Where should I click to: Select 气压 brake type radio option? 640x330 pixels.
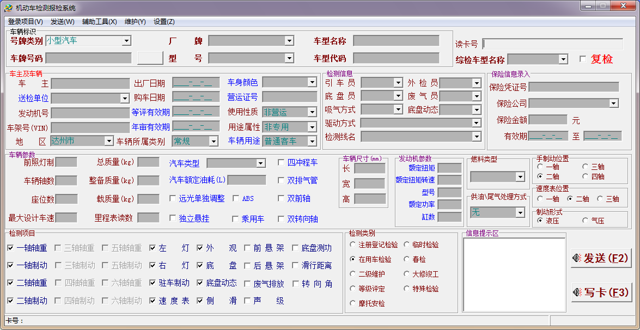click(x=586, y=221)
